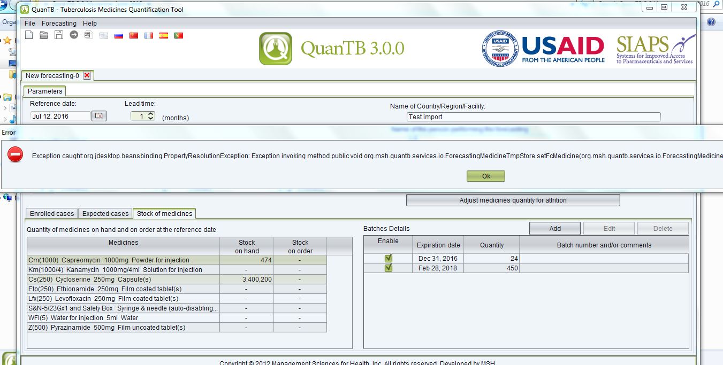Switch to Expected cases tab

[105, 213]
